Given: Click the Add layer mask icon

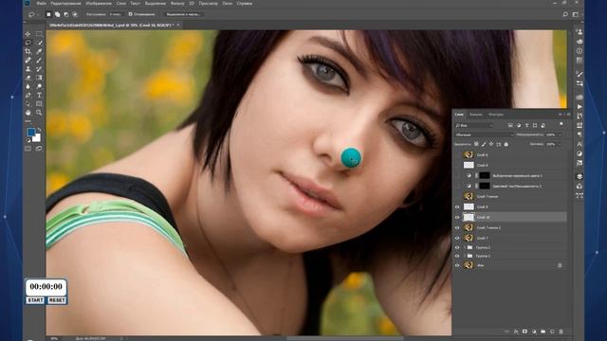Looking at the screenshot, I should [524, 332].
